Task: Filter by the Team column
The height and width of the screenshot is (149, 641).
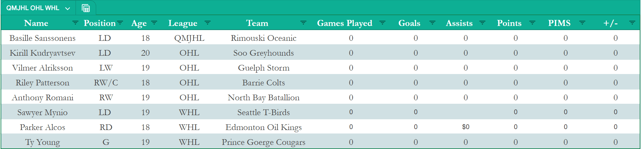Action: pyautogui.click(x=303, y=23)
